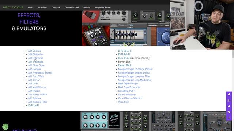
Task: Open the AIR Talkbox link
Action: (34, 98)
